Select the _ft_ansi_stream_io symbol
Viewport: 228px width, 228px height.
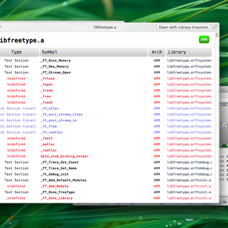tap(59, 120)
